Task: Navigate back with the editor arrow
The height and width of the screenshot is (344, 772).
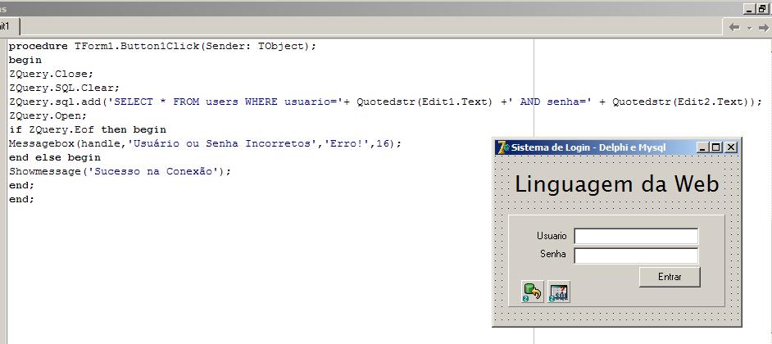Action: [x=734, y=28]
